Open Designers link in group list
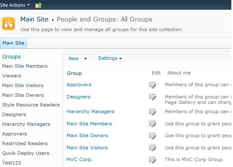Viewport: 233px width, 167px height. point(79,97)
